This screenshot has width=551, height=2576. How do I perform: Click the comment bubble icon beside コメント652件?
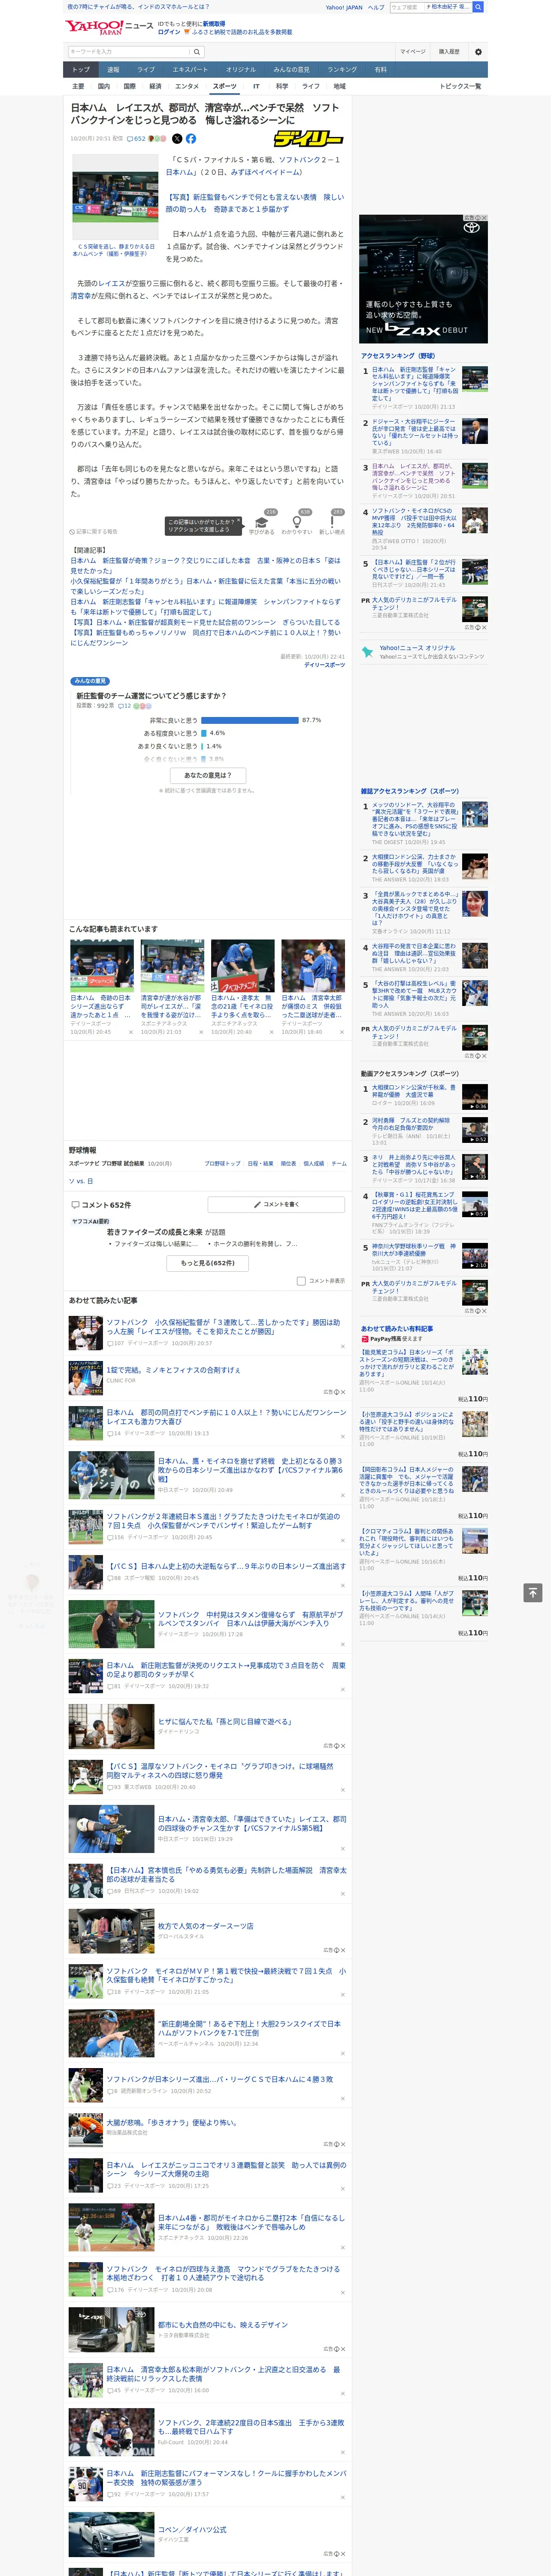[x=75, y=1205]
